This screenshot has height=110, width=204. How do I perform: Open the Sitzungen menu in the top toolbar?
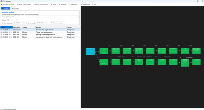[63, 4]
